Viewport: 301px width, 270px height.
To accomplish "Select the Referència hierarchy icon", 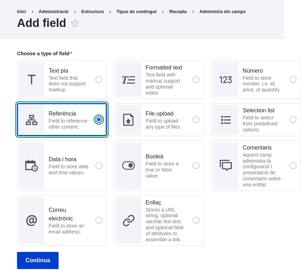I will [31, 119].
